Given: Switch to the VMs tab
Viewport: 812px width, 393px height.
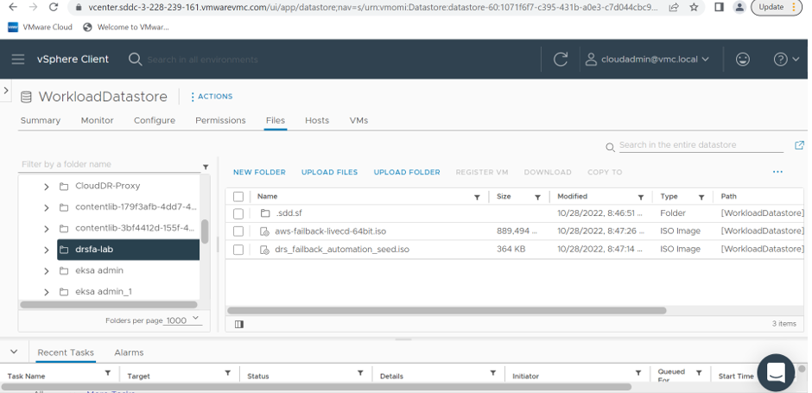Looking at the screenshot, I should point(358,120).
